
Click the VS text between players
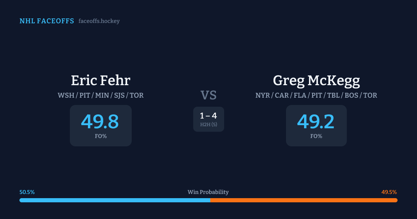tap(208, 95)
